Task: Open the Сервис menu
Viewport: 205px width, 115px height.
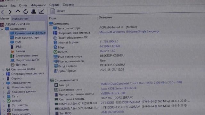Action: pyautogui.click(x=54, y=5)
